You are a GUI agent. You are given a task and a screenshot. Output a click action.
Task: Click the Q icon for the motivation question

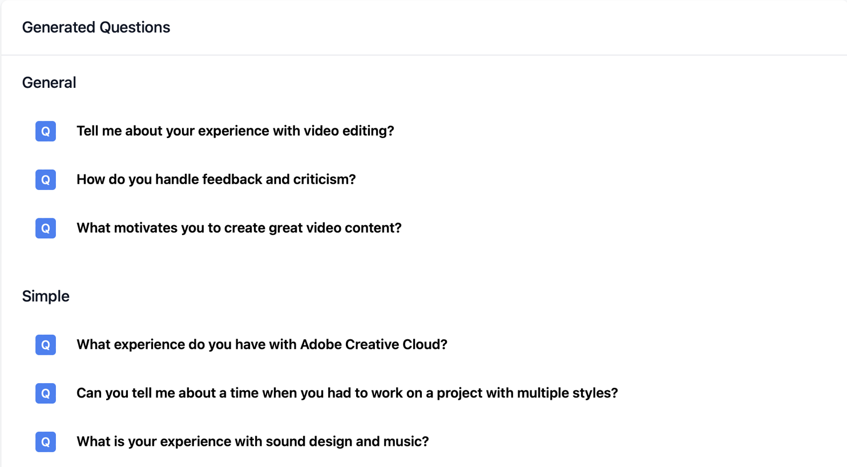click(x=46, y=228)
